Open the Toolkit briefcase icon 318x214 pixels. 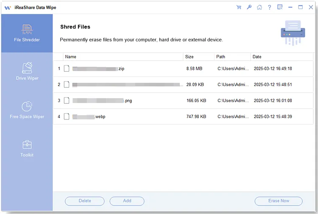point(27,144)
